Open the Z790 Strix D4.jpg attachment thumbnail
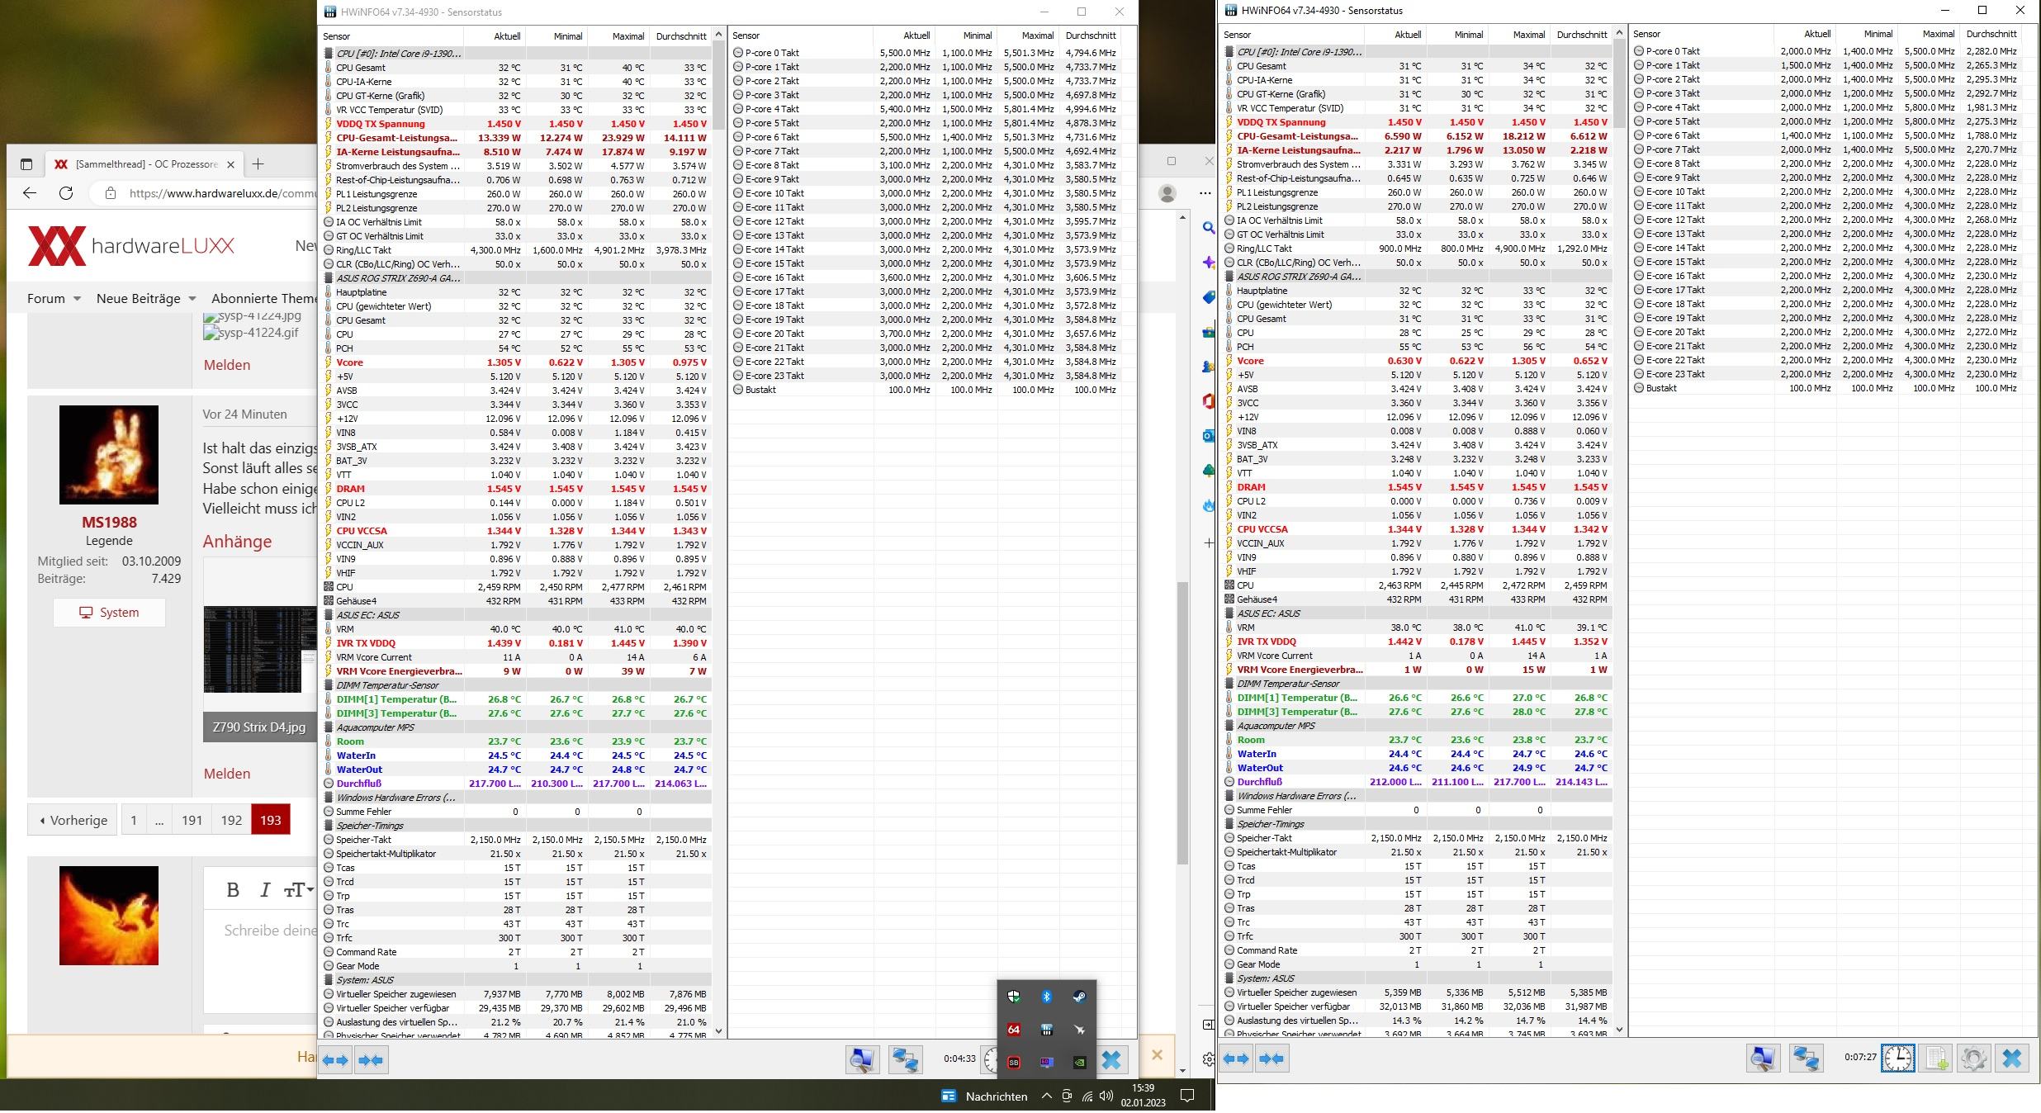The image size is (2041, 1113). click(x=260, y=649)
